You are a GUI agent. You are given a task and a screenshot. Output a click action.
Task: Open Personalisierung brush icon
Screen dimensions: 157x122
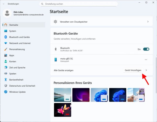coord(6,49)
